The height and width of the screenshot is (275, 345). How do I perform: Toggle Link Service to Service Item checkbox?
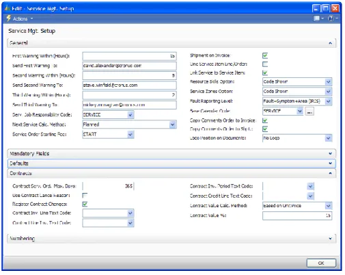(265, 73)
